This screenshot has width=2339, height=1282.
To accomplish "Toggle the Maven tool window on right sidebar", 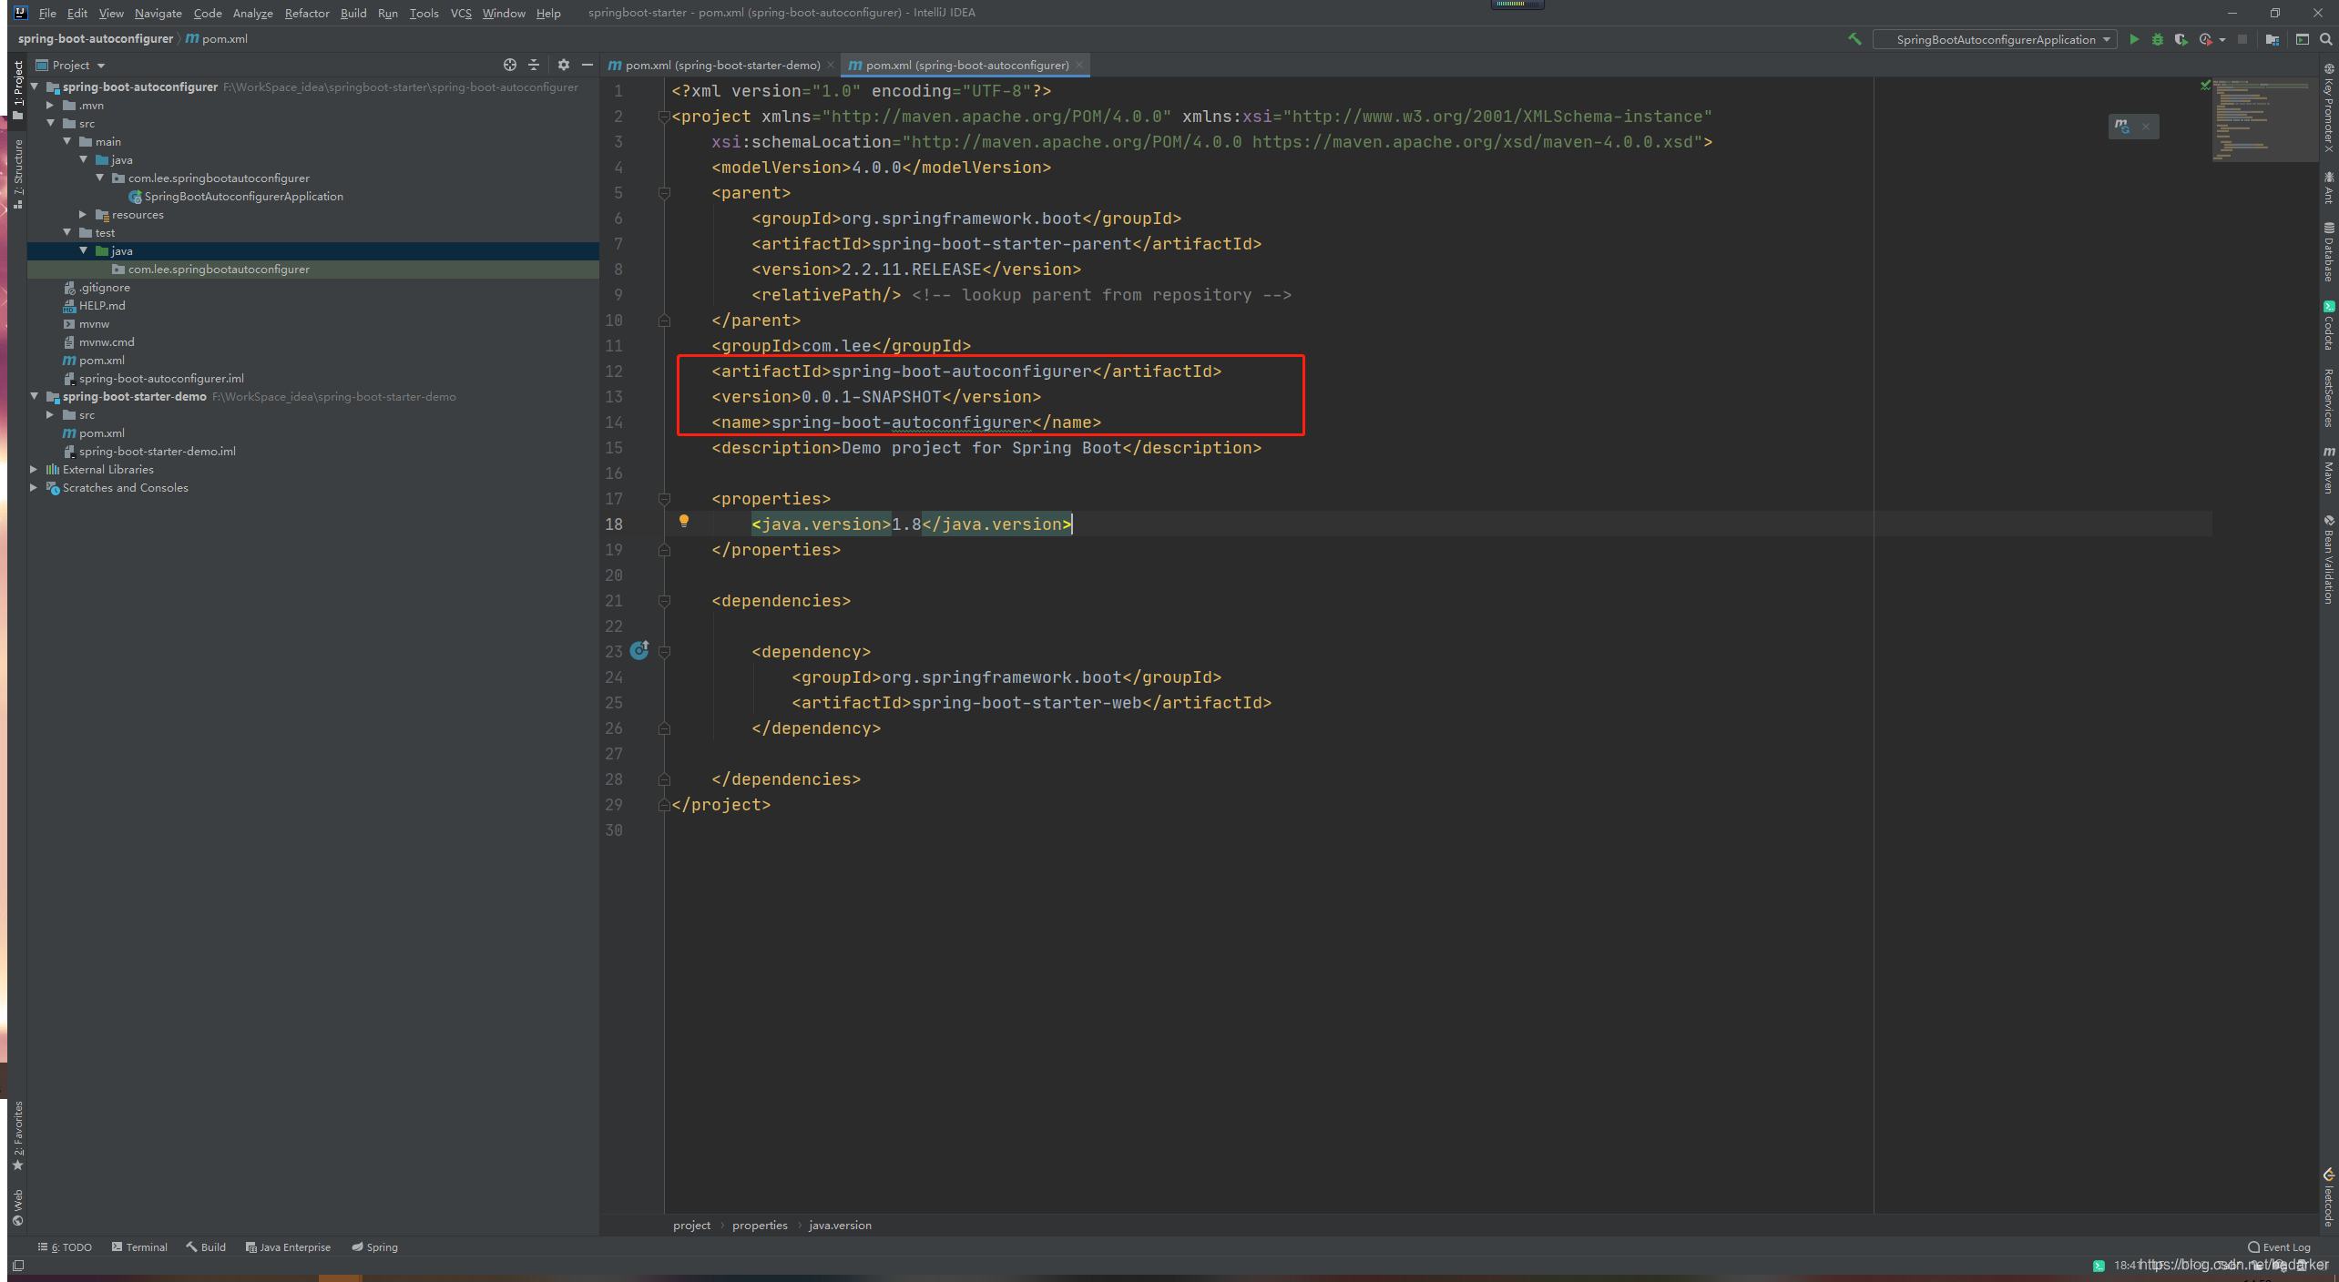I will [x=2329, y=471].
